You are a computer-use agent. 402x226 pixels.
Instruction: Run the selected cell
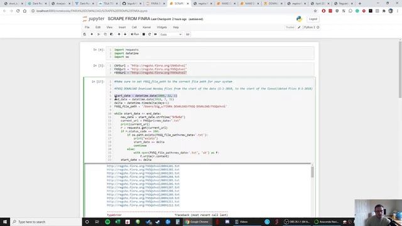pyautogui.click(x=135, y=35)
